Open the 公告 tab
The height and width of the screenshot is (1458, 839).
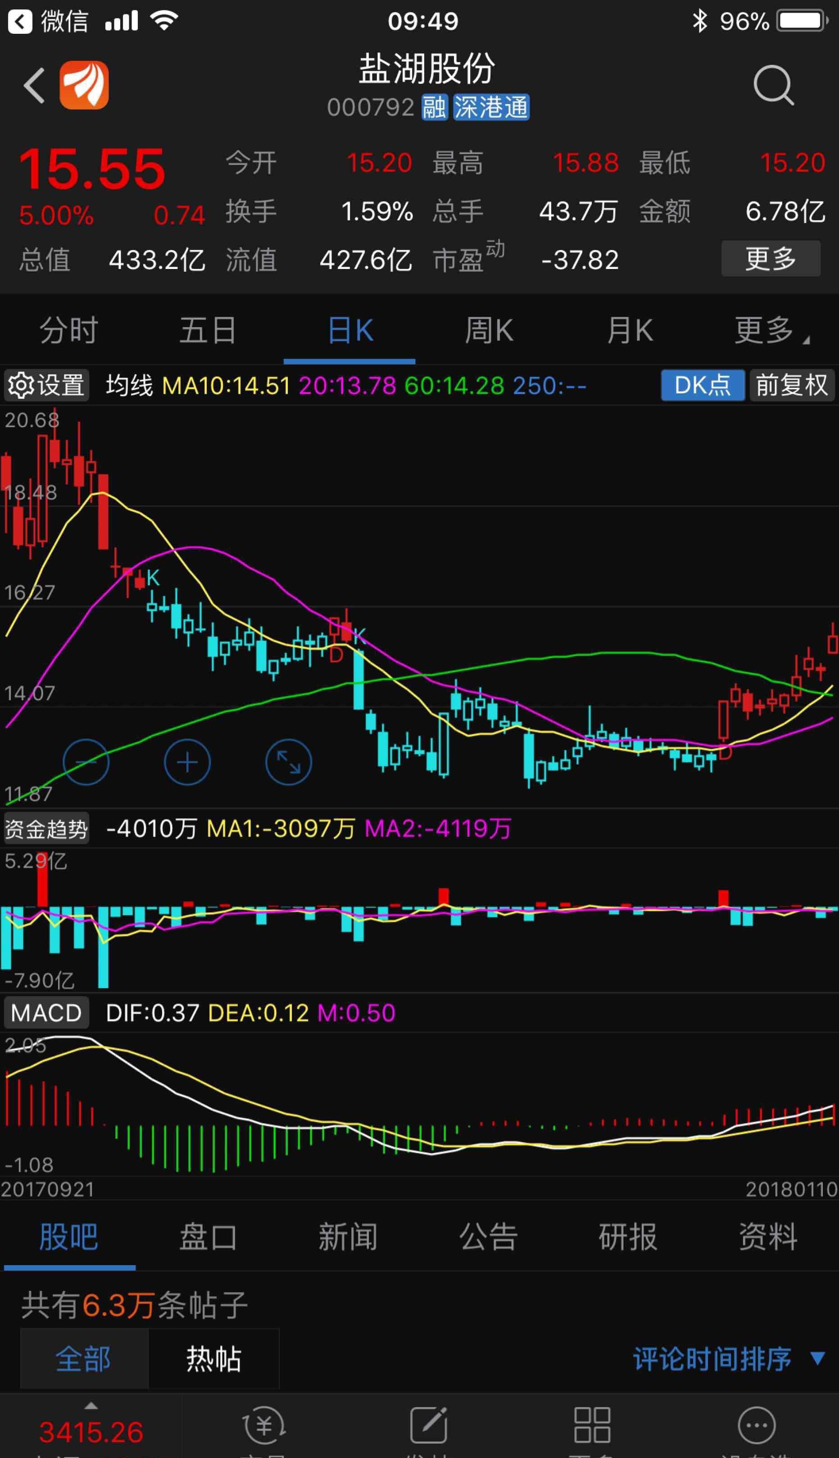coord(489,1237)
